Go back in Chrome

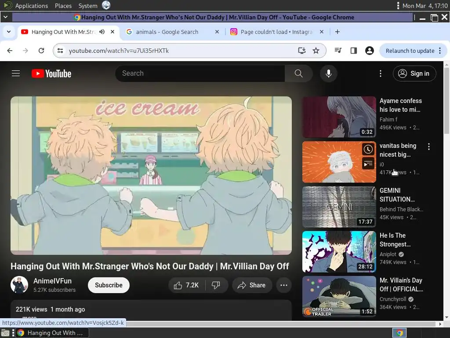coord(10,51)
